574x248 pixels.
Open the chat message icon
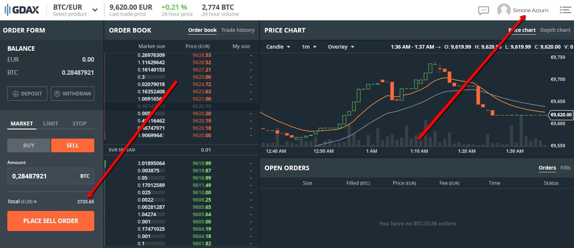[x=483, y=10]
